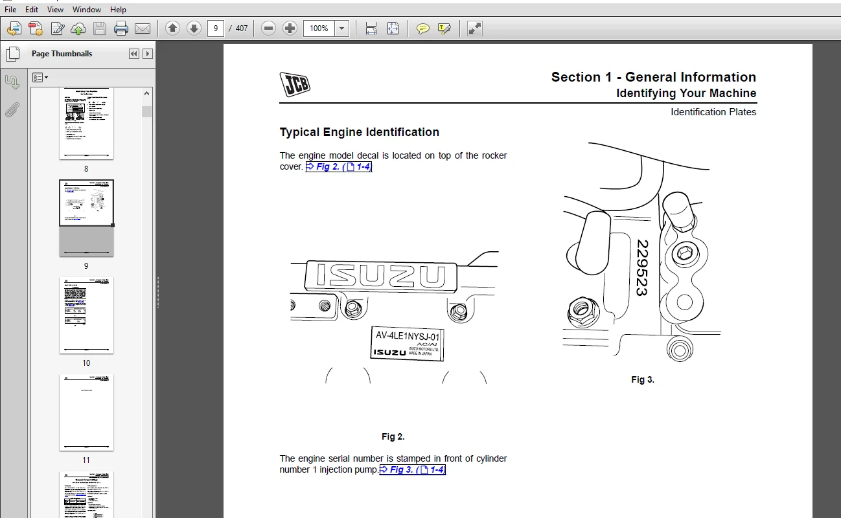The width and height of the screenshot is (841, 518).
Task: Click the 'Page Thumbnails' panel title
Action: click(x=62, y=54)
